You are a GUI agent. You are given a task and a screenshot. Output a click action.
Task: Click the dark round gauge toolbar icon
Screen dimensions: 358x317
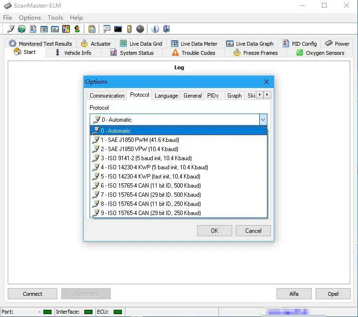[140, 29]
